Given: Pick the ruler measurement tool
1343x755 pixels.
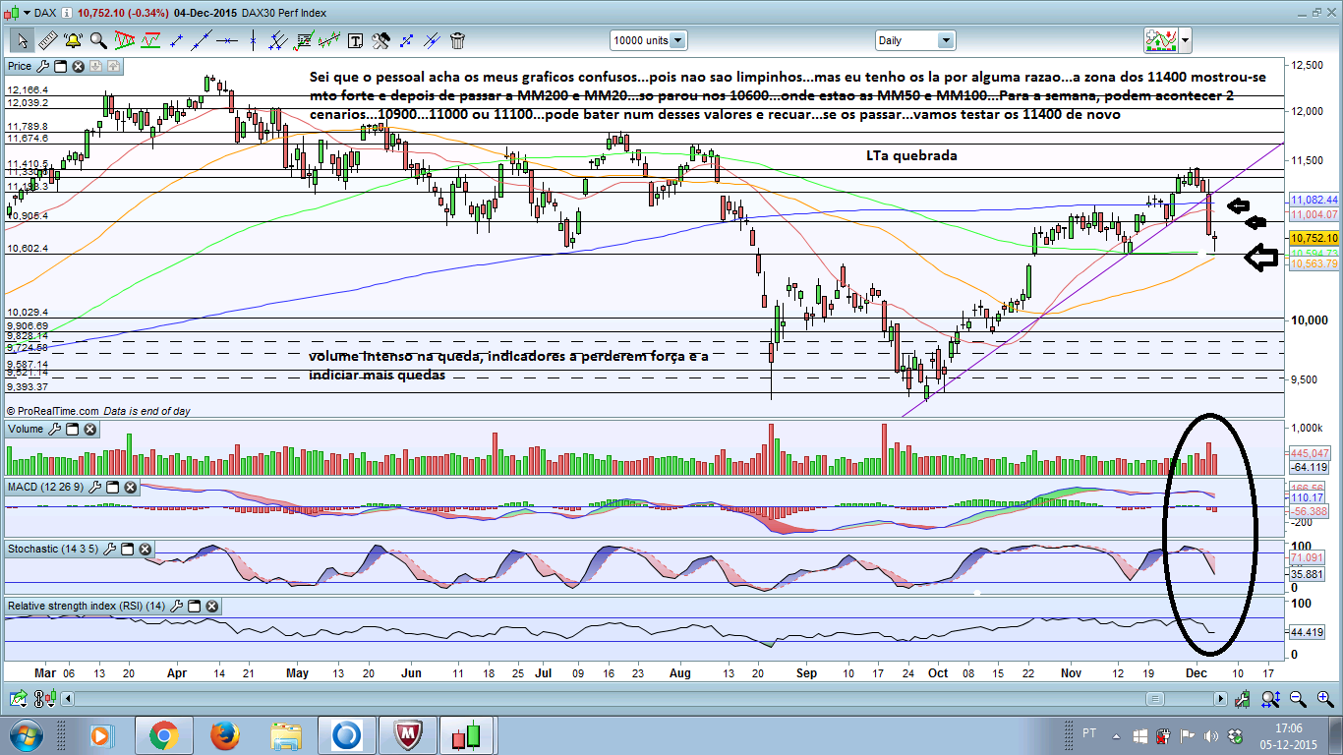Looking at the screenshot, I should 48,40.
